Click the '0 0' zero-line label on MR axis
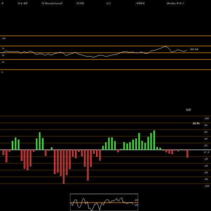The image size is (211, 211). point(207,152)
